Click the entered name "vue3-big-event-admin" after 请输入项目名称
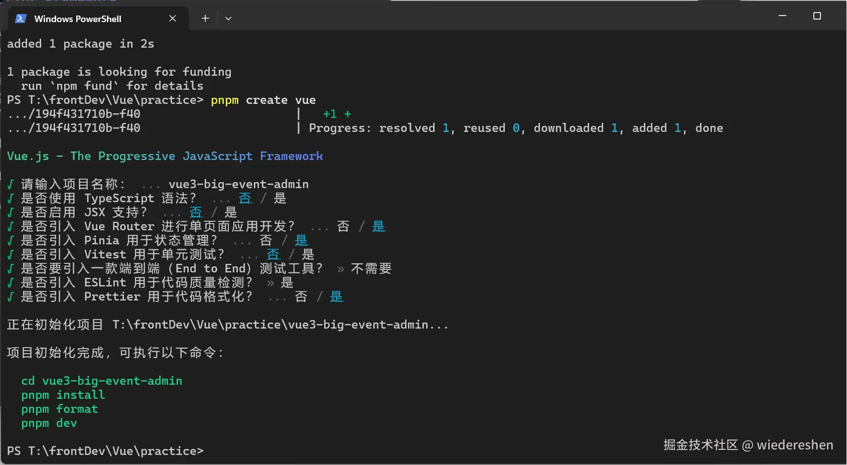847x465 pixels. coord(239,185)
